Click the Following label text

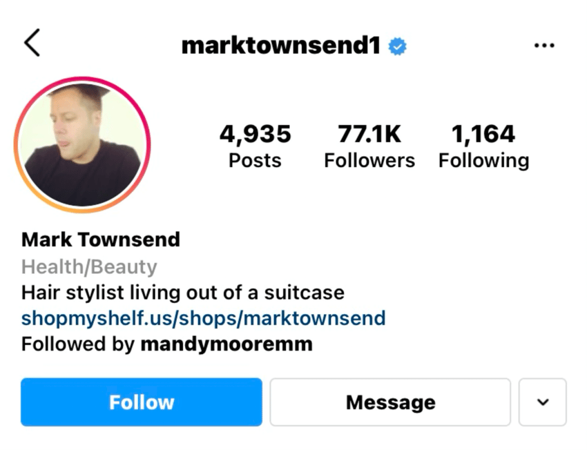tap(483, 162)
